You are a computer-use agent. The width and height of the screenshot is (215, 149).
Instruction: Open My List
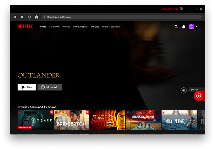[x=95, y=27]
